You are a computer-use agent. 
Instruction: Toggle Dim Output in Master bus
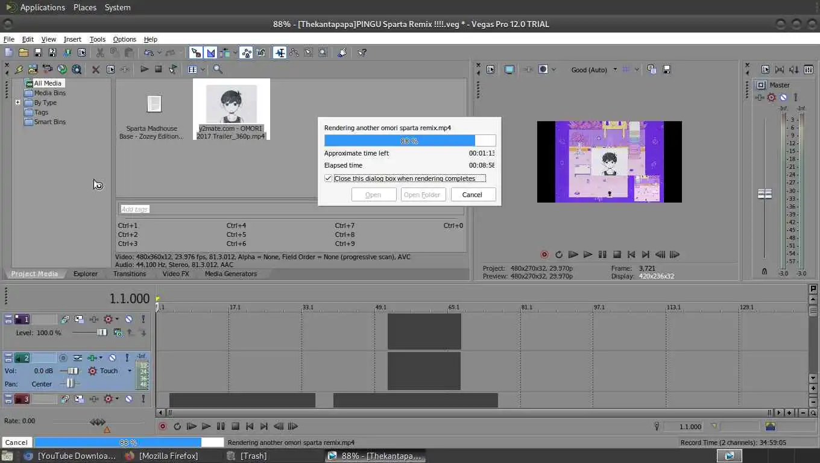pos(794,69)
